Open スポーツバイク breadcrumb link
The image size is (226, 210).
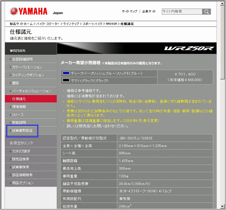click(x=92, y=24)
